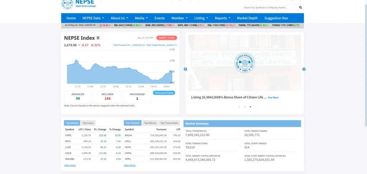367x174 pixels.
Task: Select the RFPL symbol row
Action: (93, 141)
